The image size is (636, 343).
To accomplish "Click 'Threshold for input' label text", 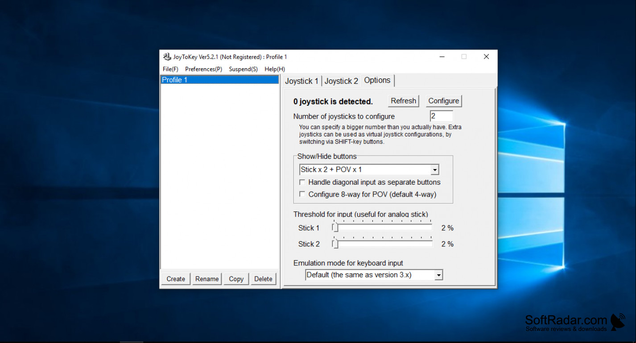I will [x=360, y=214].
